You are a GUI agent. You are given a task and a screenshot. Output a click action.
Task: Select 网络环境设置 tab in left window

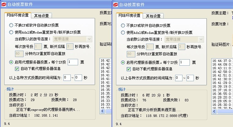tap(18, 15)
